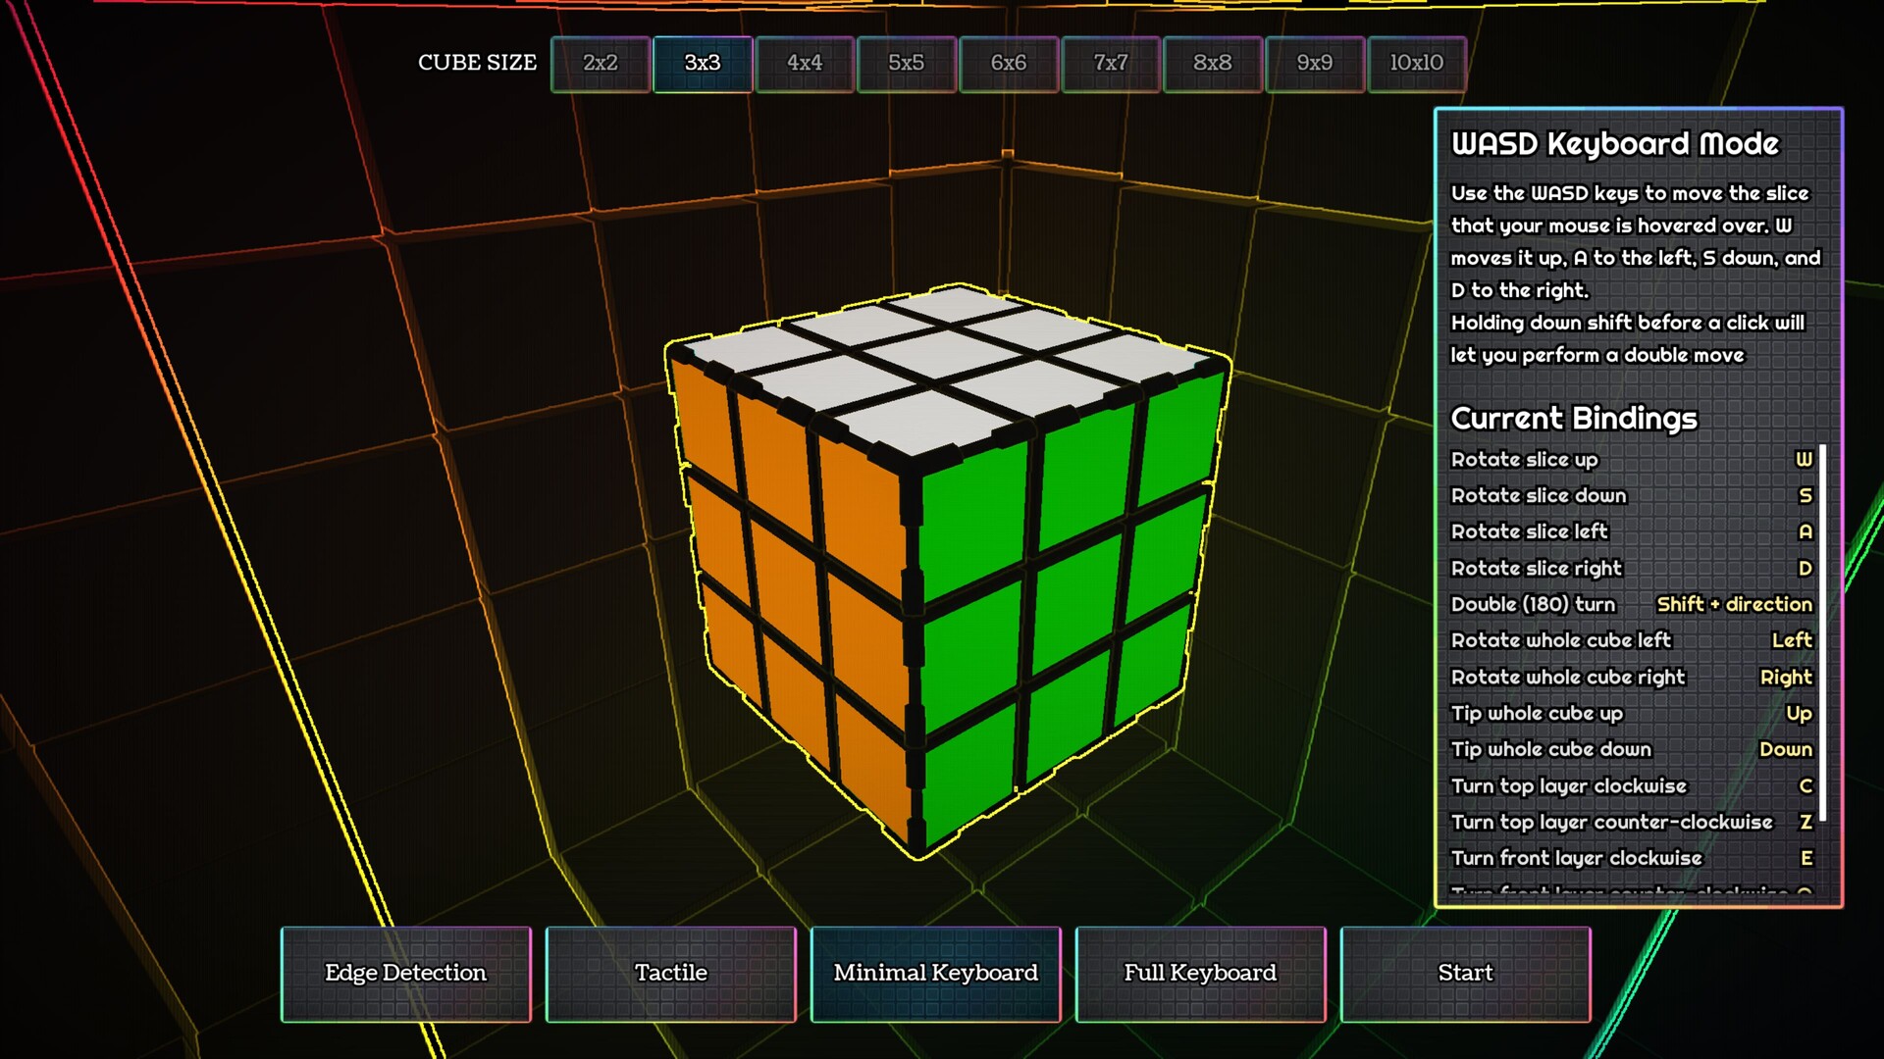Click the 'Rotate slice down' binding row
The image size is (1884, 1059).
1632,495
